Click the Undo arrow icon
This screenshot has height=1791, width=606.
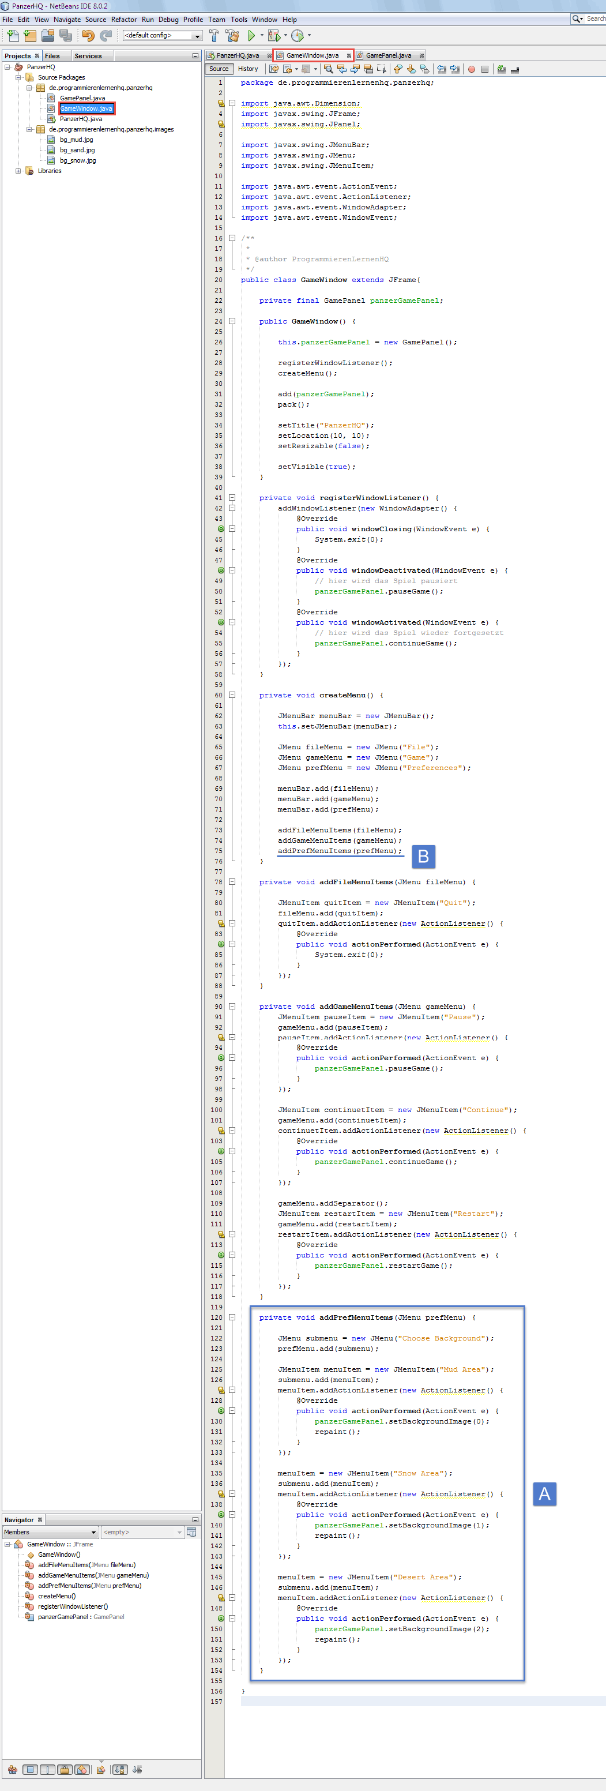[x=88, y=35]
